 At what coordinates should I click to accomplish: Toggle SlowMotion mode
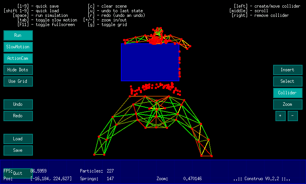tap(18, 47)
